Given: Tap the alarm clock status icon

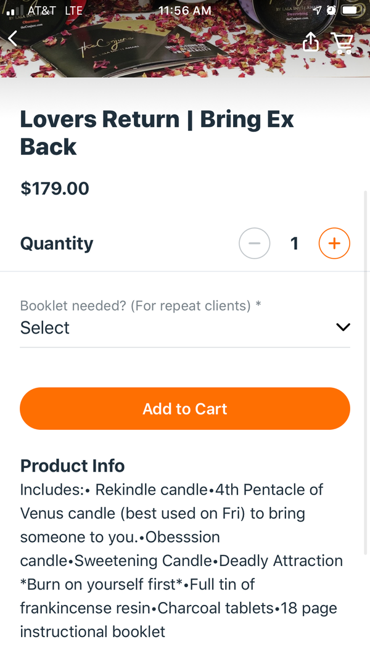Looking at the screenshot, I should tap(332, 10).
